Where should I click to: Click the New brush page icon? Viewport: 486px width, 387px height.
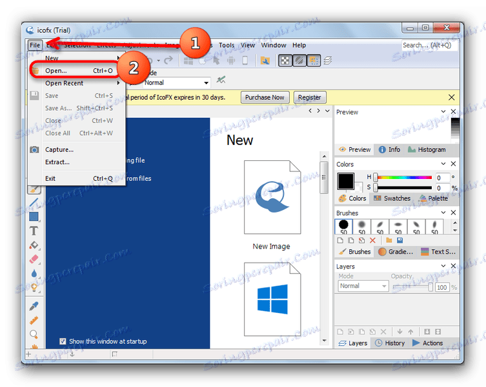[x=340, y=240]
